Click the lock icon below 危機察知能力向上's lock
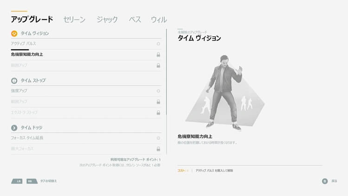 (158, 65)
